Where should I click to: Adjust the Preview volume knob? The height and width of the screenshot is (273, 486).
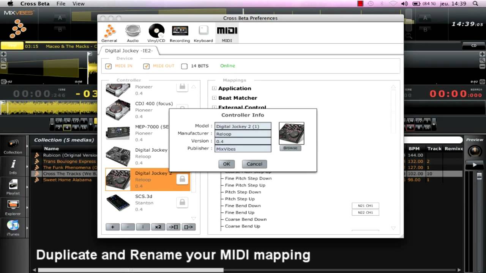coord(474,151)
